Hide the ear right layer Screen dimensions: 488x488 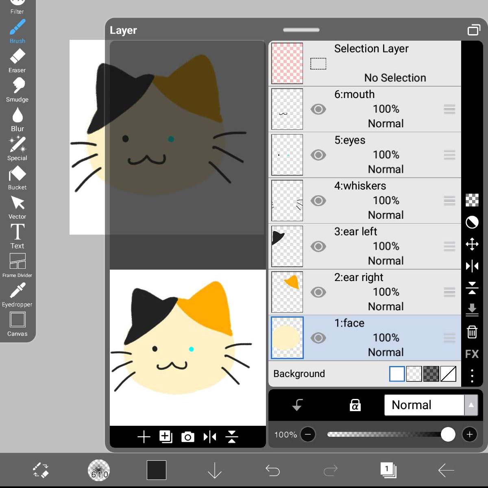click(x=318, y=292)
